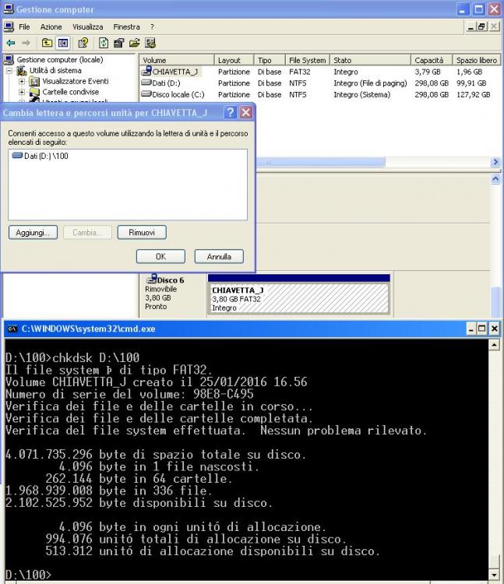Open the cmd.exe window system menu icon

click(12, 329)
